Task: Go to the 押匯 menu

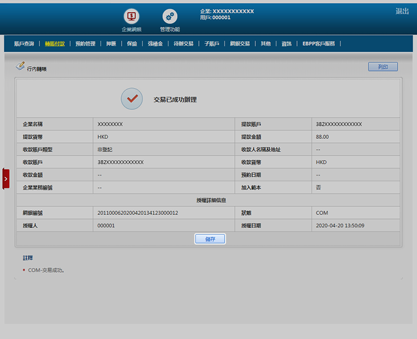Action: [x=111, y=43]
